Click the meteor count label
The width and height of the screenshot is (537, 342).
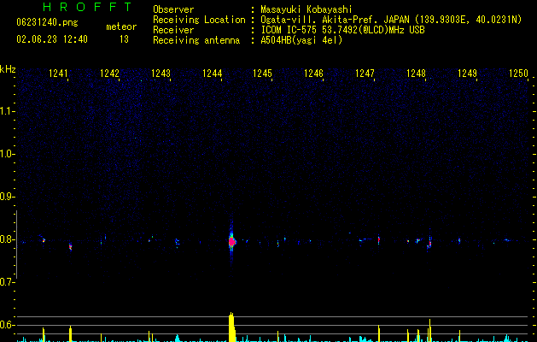[x=121, y=27]
